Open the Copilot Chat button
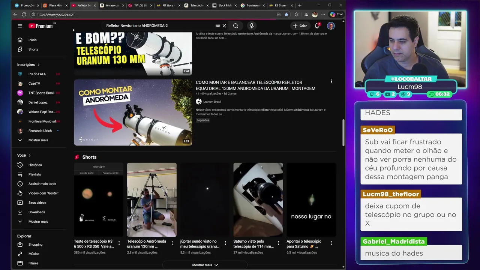This screenshot has height=270, width=480. [336, 14]
